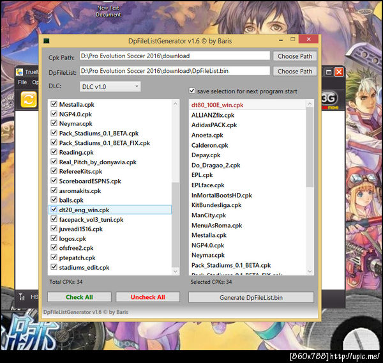The height and width of the screenshot is (363, 383).
Task: Toggle ScoreboardESPNS.cpk checkbox
Action: 54,180
